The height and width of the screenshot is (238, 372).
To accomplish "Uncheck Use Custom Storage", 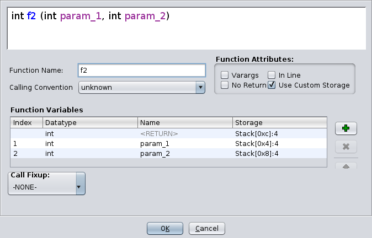I will pos(272,85).
